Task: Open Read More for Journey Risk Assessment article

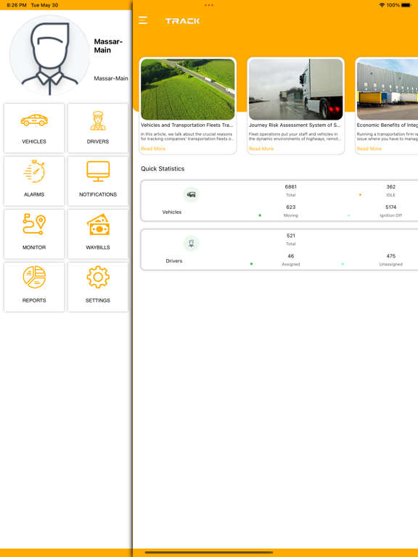Action: pyautogui.click(x=261, y=149)
